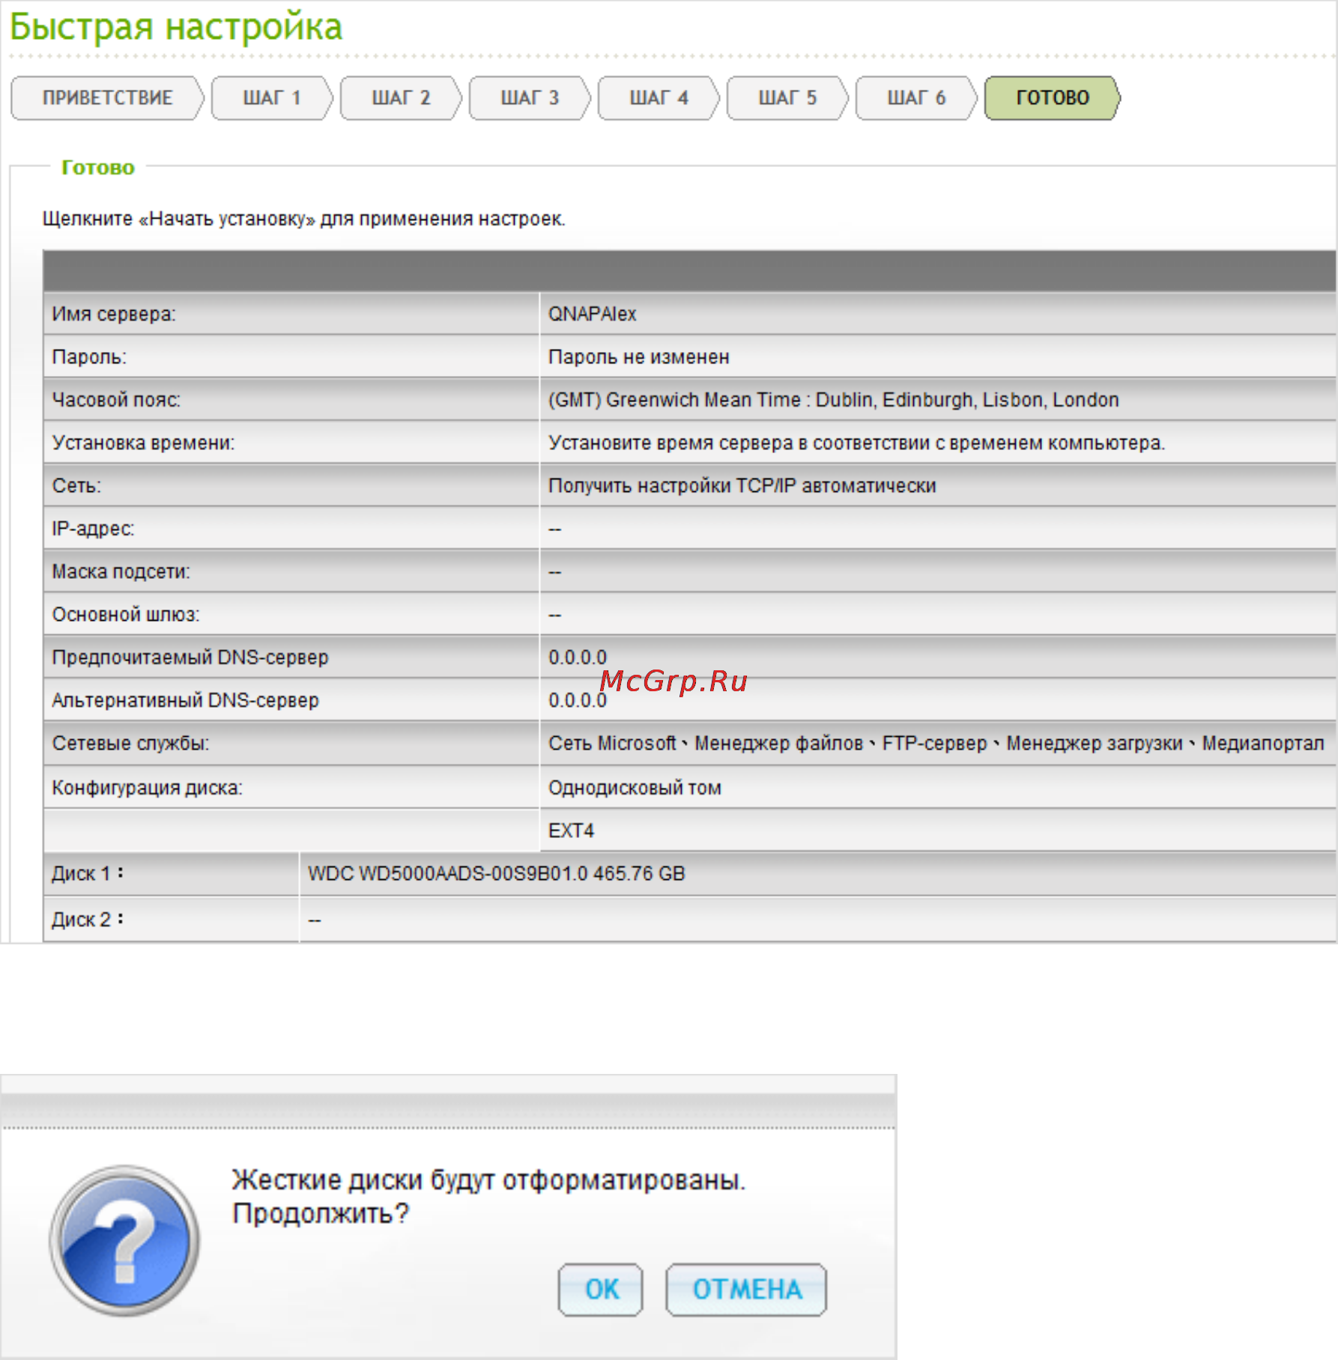Click the 'Диск 2' row label
Viewport: 1338px width, 1360px height.
click(x=87, y=920)
